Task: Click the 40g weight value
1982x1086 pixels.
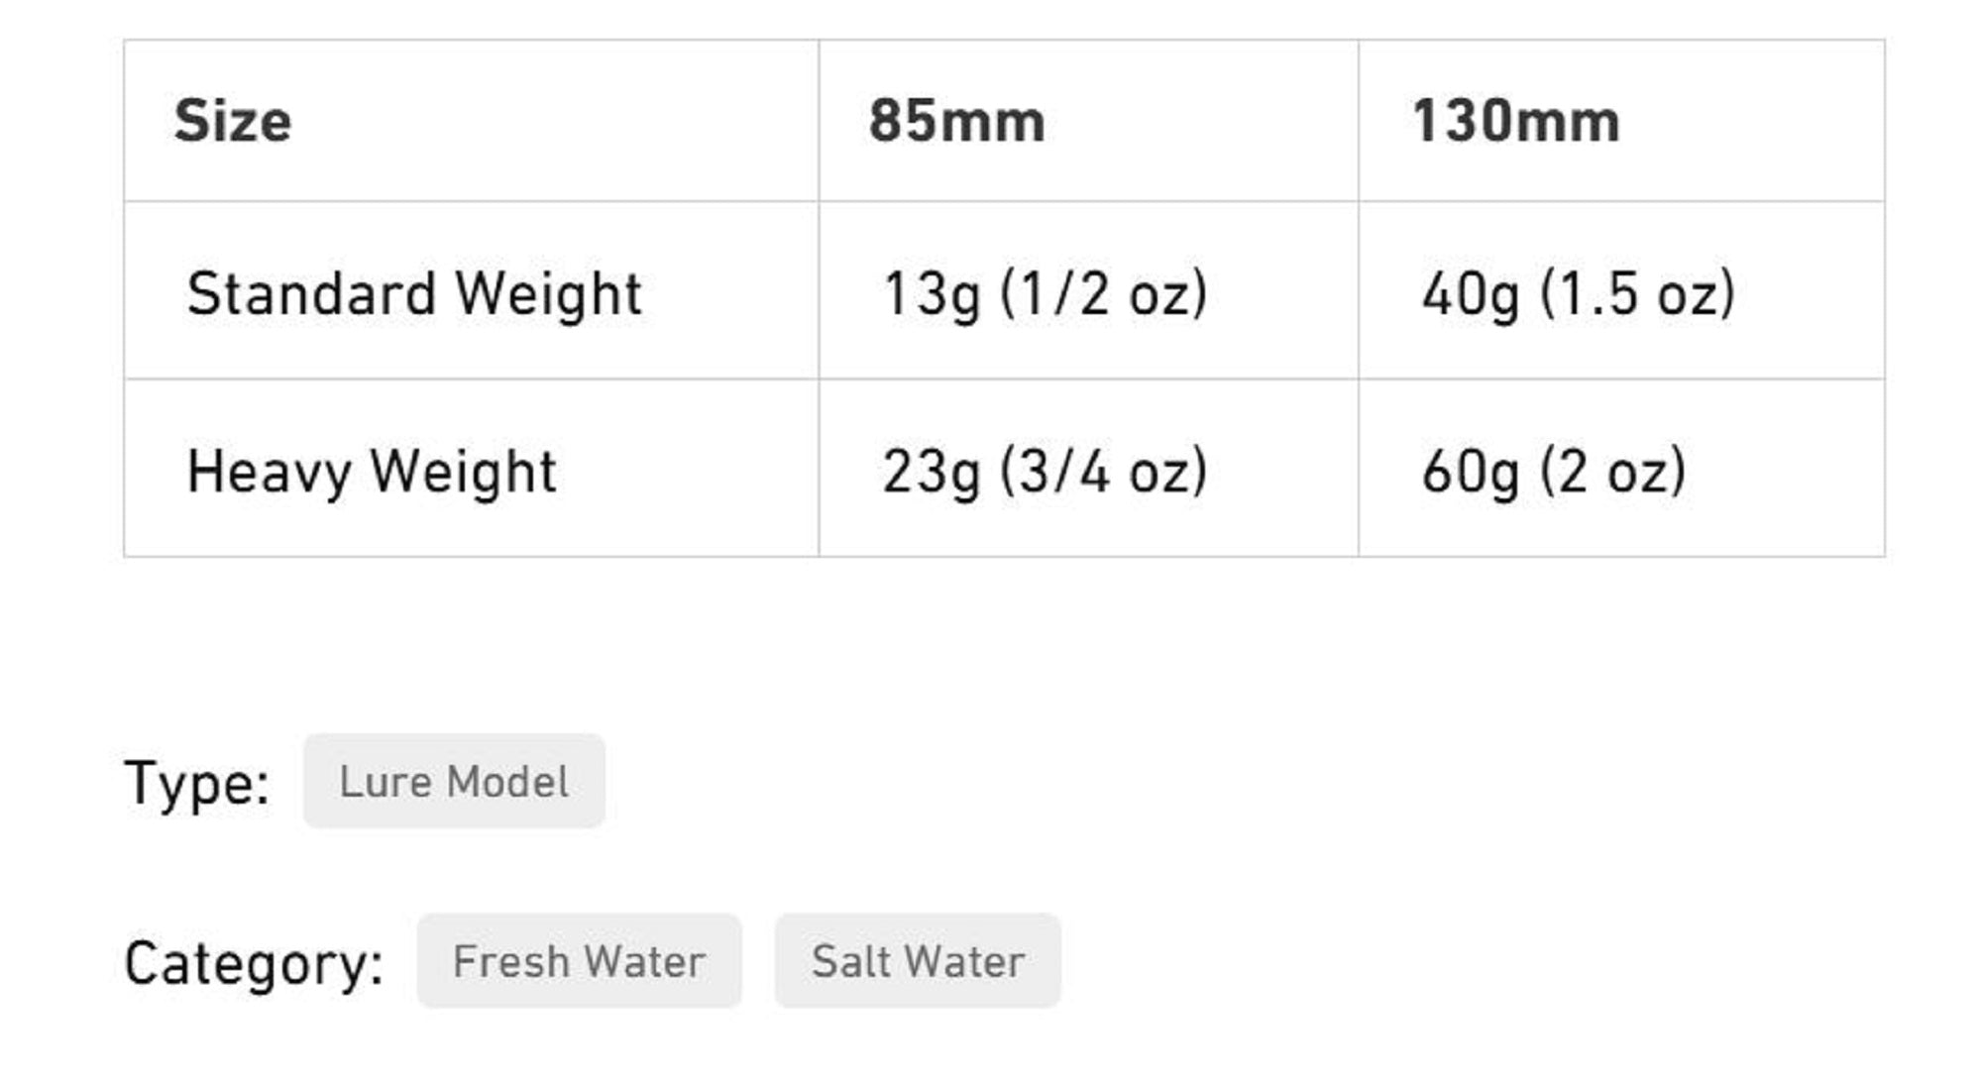Action: point(1470,294)
